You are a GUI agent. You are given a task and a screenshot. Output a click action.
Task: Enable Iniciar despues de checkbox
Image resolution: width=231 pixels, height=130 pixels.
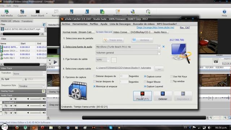coord(94,81)
